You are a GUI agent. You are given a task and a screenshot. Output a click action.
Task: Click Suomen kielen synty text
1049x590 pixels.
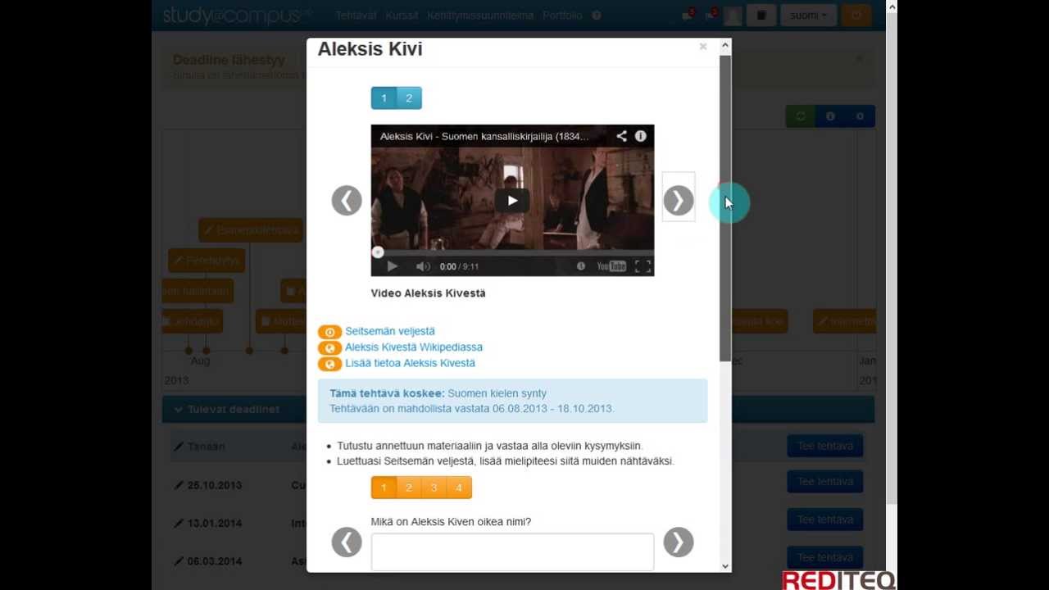(497, 393)
